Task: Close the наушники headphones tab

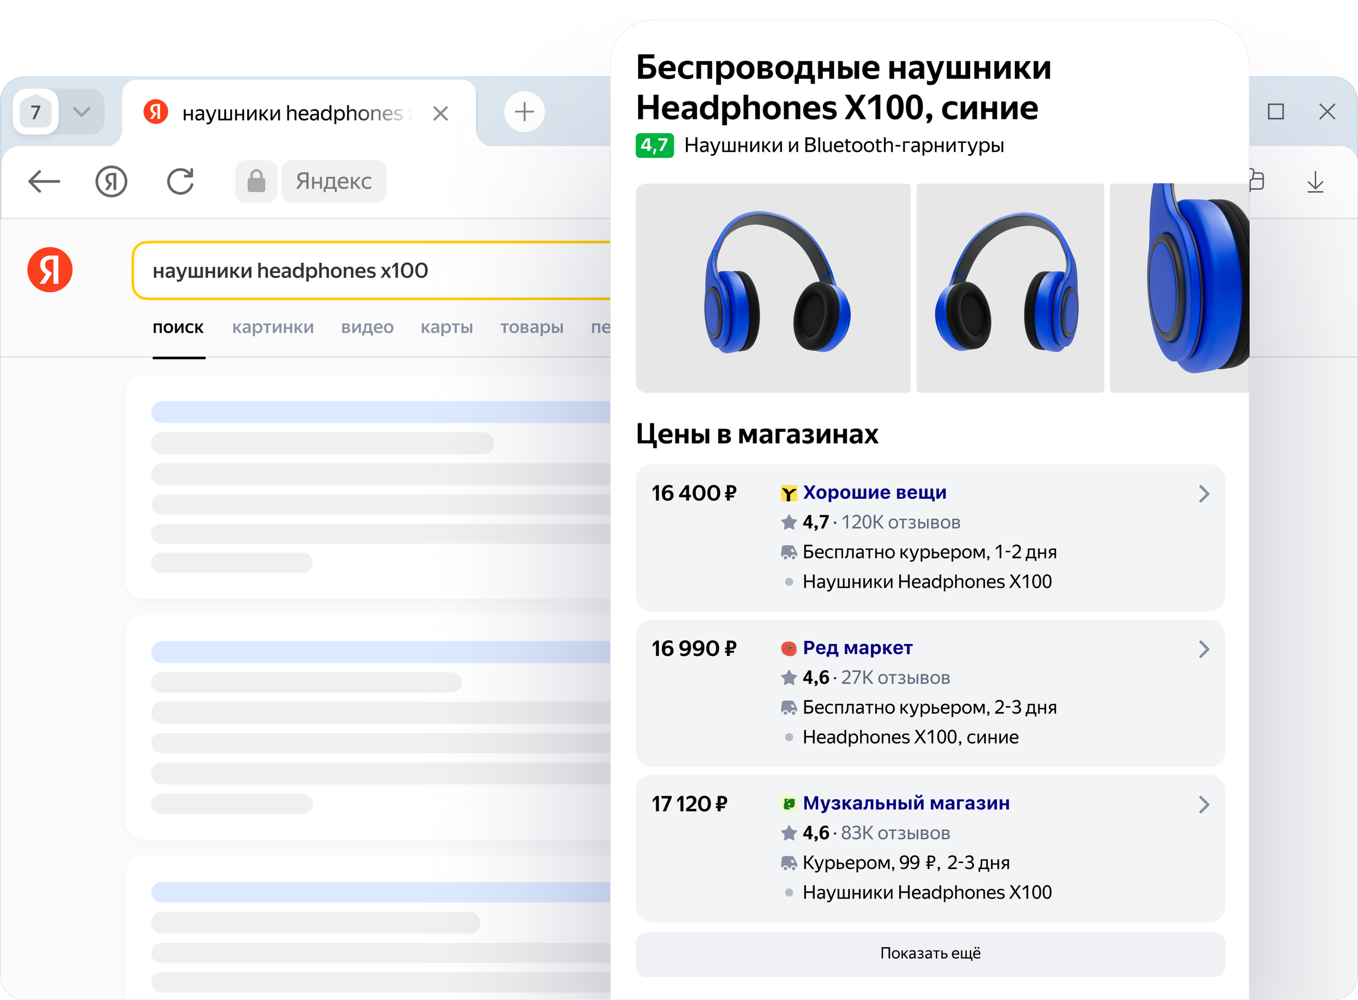Action: [x=441, y=113]
